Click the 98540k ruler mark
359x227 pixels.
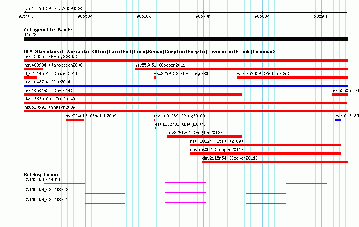(26, 16)
